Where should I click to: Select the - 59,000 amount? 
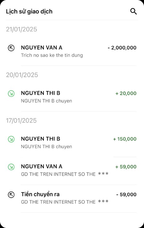point(126,195)
